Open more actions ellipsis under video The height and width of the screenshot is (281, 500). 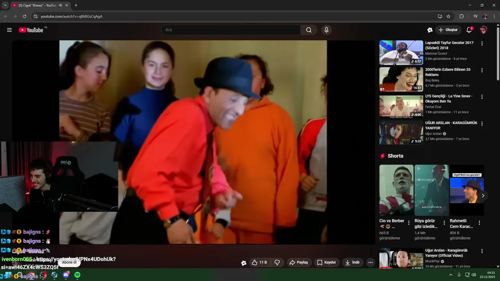point(371,263)
